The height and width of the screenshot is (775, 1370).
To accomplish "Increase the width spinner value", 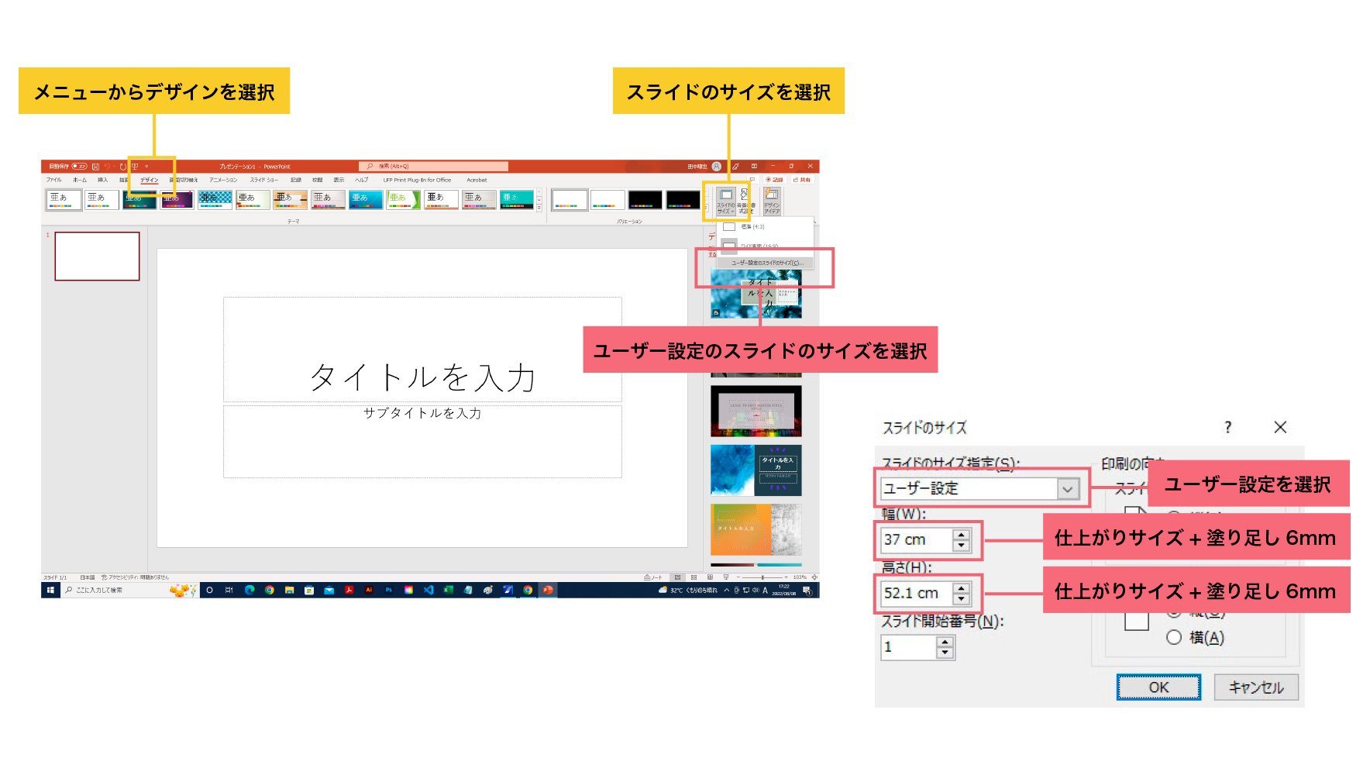I will [x=962, y=534].
